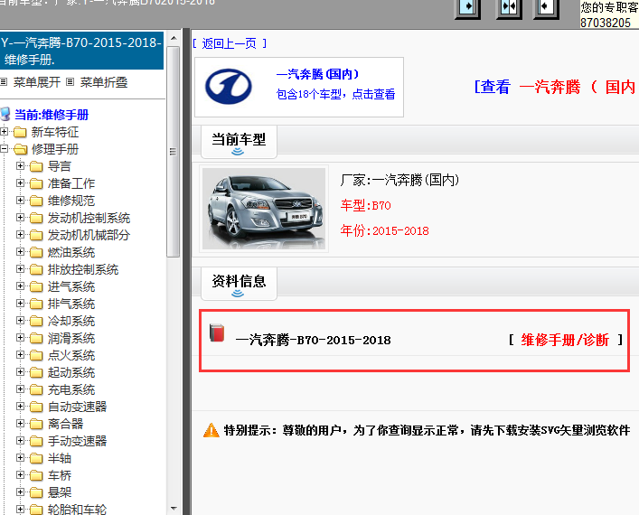Click the 导言 folder icon

click(36, 166)
